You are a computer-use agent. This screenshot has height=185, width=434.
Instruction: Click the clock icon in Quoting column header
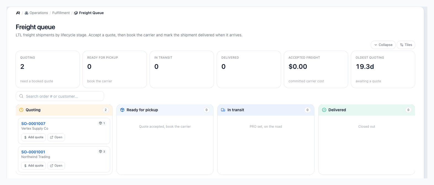21,110
